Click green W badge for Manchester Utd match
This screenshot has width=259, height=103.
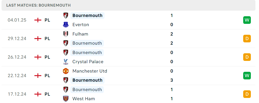point(247,76)
